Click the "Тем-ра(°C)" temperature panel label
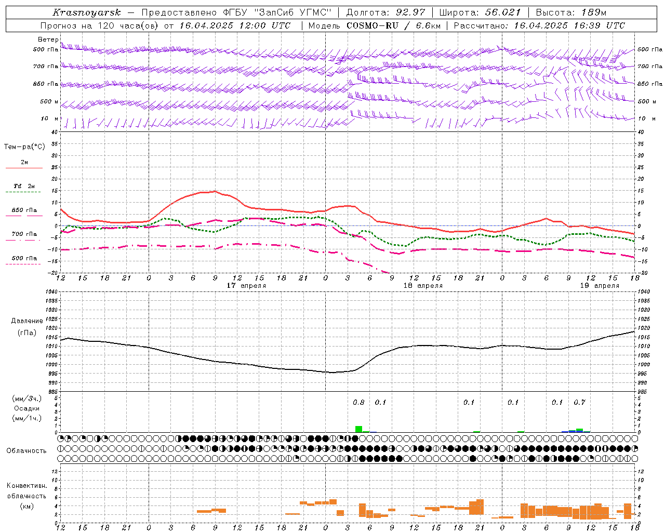The height and width of the screenshot is (532, 665). coord(24,147)
